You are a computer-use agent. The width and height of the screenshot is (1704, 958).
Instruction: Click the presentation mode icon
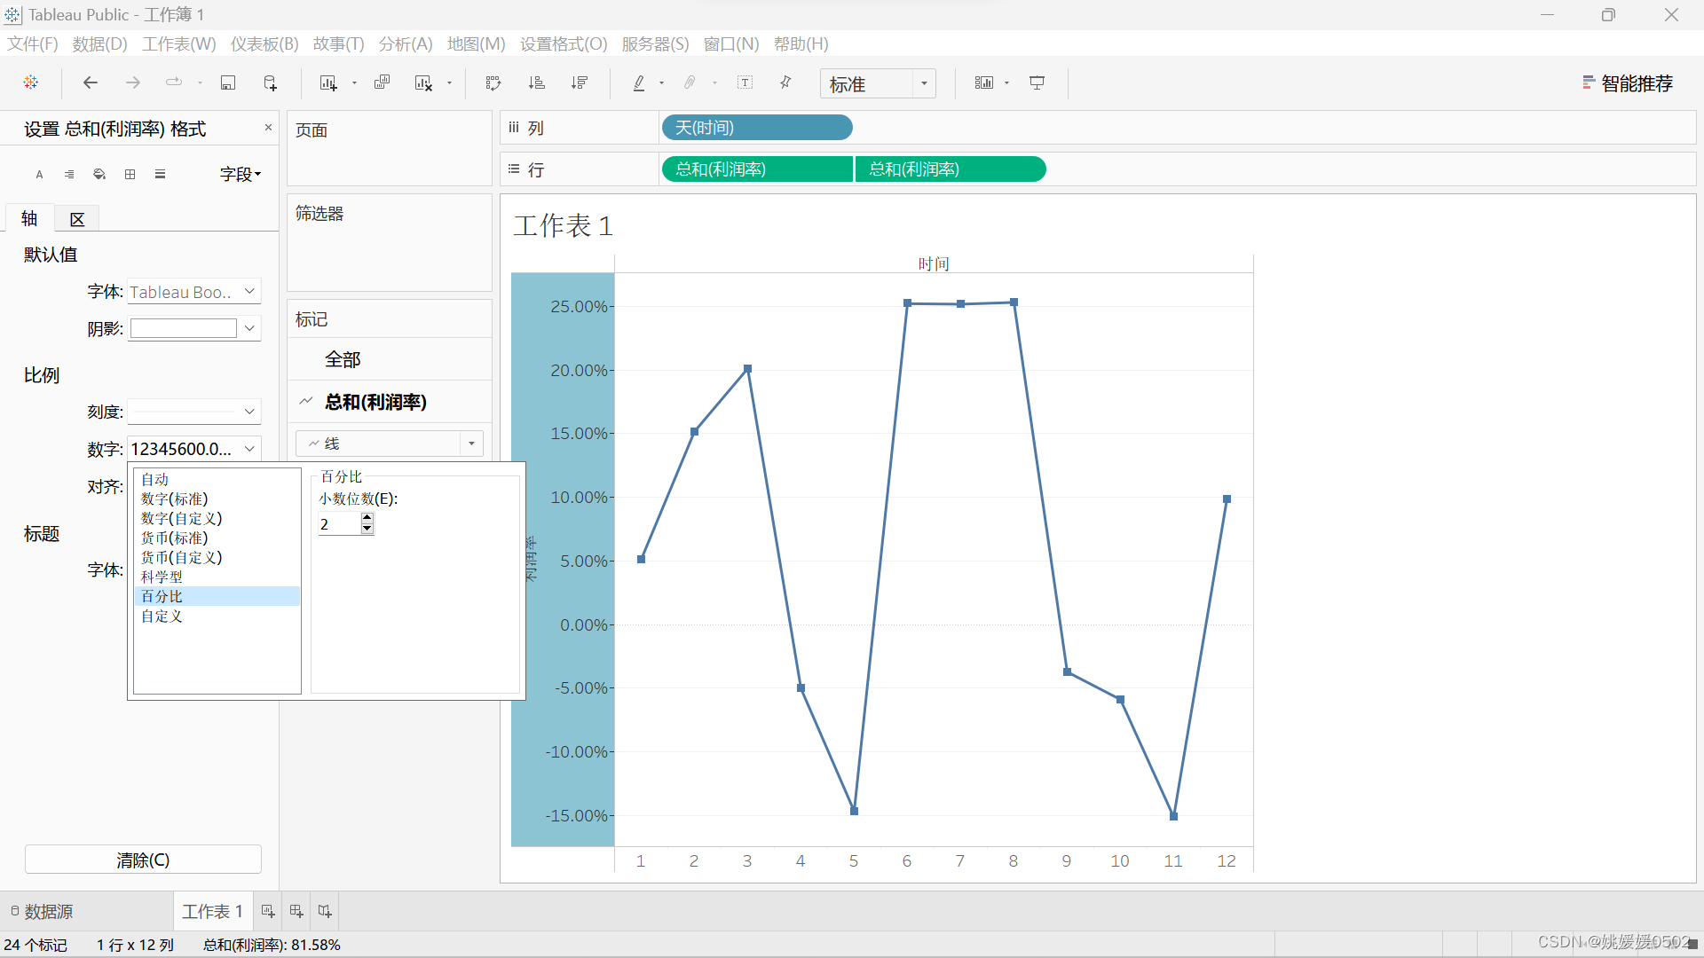point(1037,82)
